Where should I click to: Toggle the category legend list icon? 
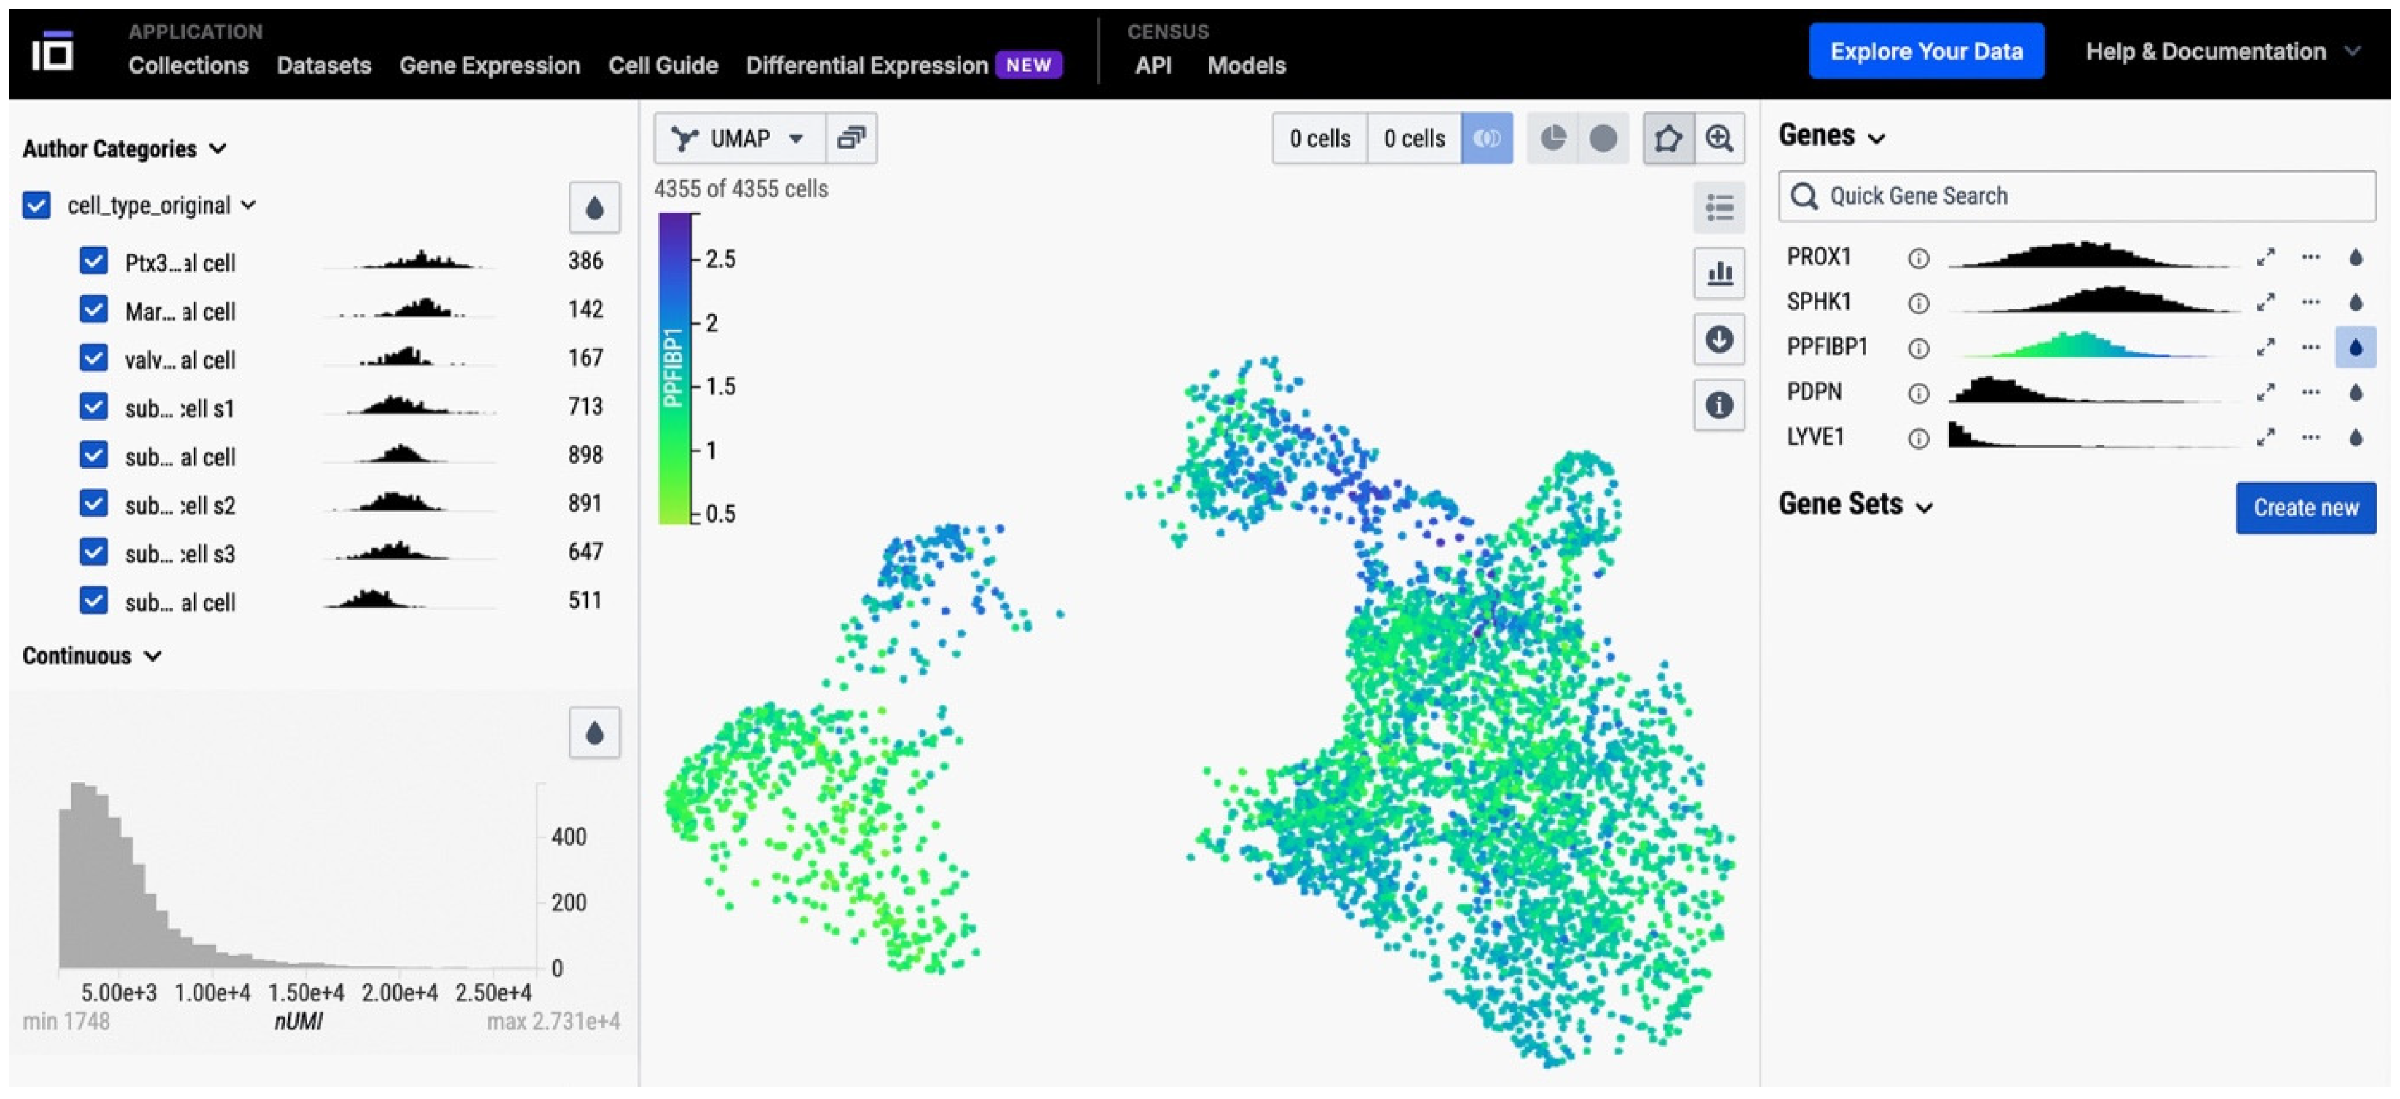click(1719, 207)
